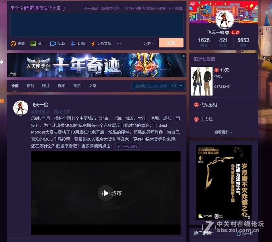Open the 5652 微博 posts count

[243, 42]
